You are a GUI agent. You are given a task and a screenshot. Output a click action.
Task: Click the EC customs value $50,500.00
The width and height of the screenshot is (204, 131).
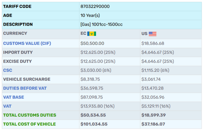tap(92, 43)
